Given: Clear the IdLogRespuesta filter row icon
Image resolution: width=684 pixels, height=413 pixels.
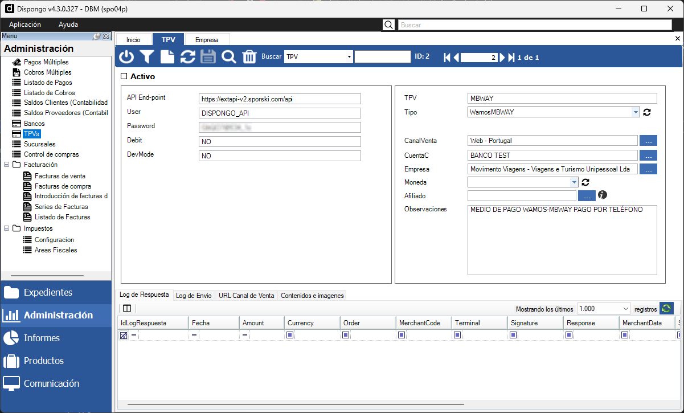Looking at the screenshot, I should [x=123, y=336].
